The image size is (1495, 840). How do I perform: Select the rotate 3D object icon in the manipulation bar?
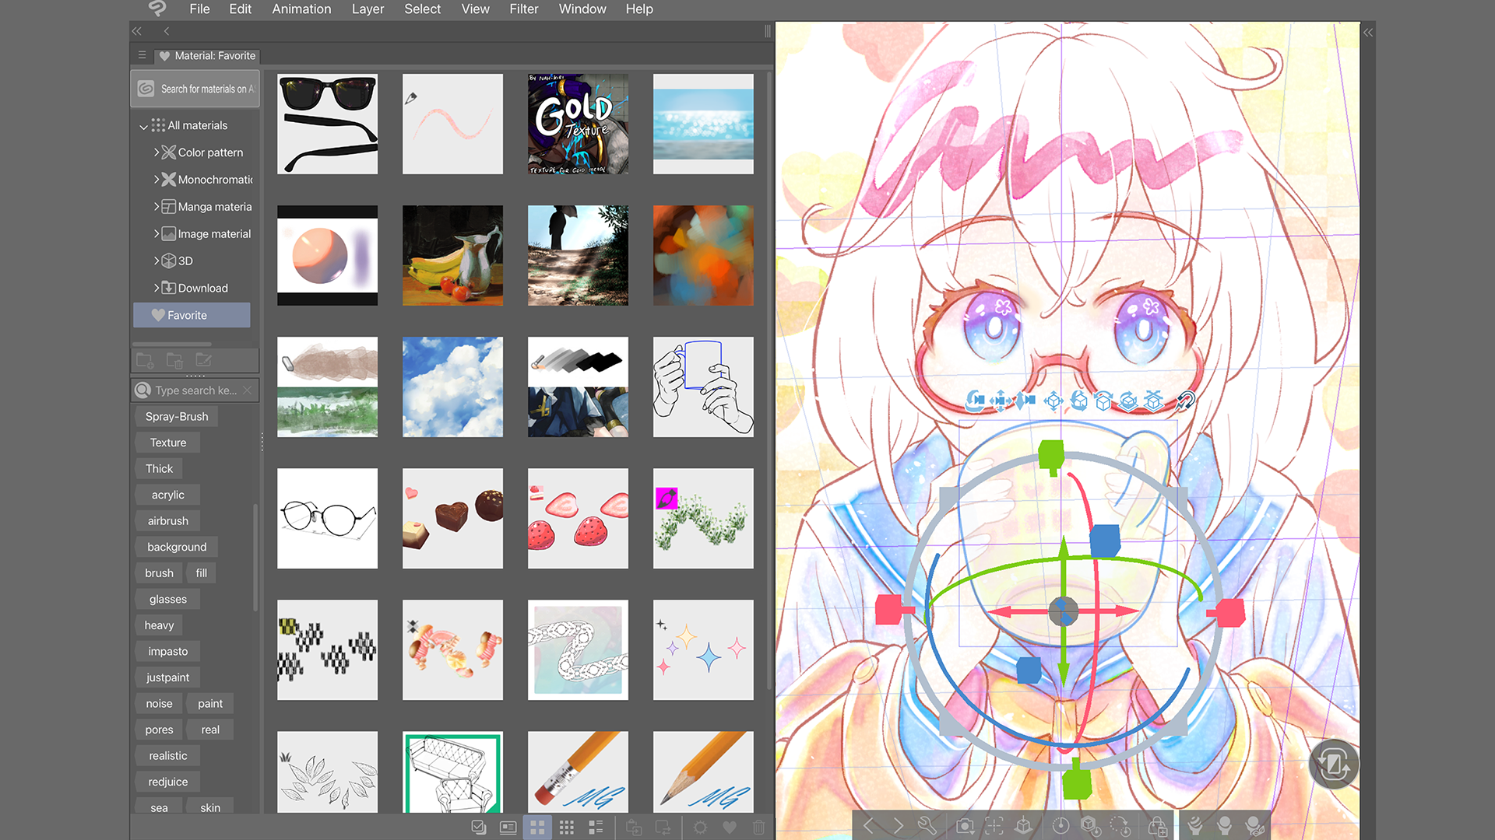coord(1078,401)
